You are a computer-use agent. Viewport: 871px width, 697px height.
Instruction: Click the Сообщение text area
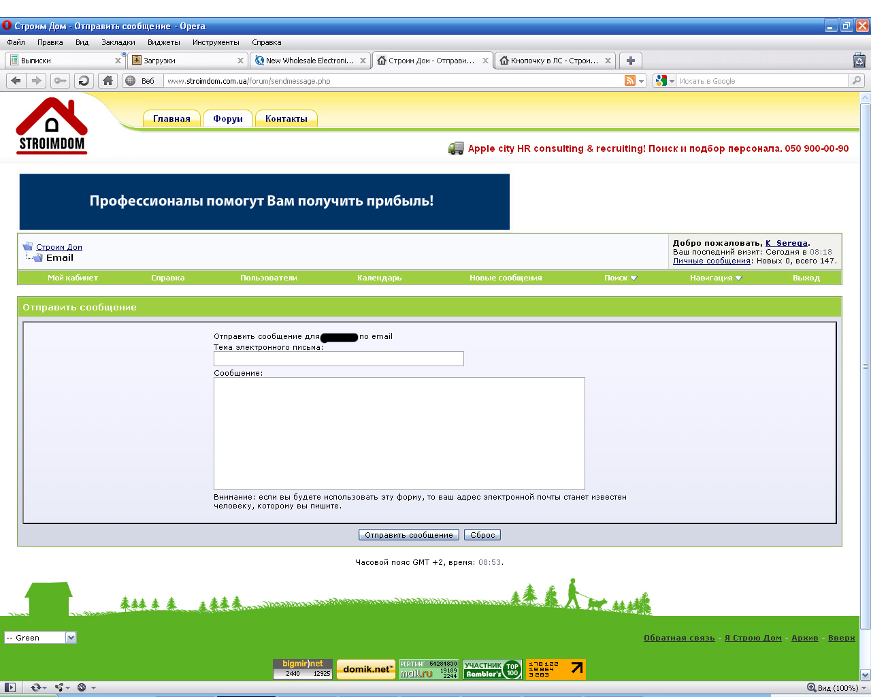click(x=399, y=434)
